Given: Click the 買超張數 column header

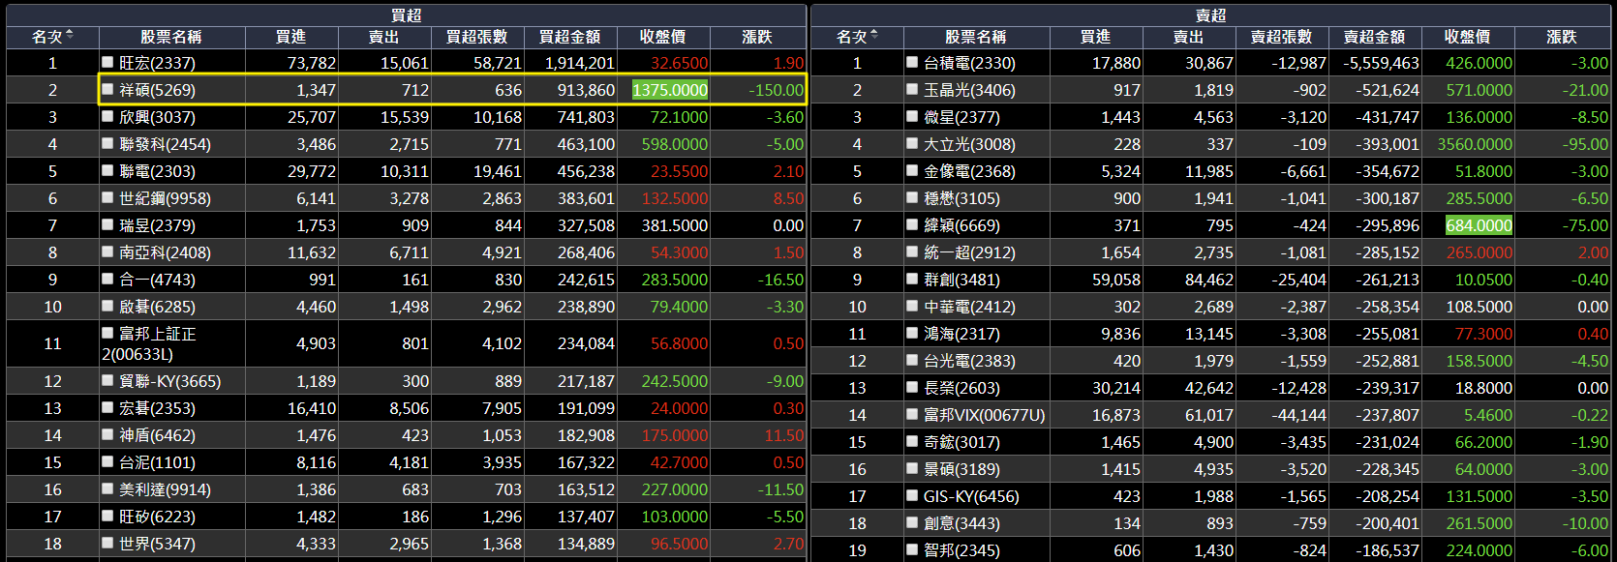Looking at the screenshot, I should (x=476, y=37).
